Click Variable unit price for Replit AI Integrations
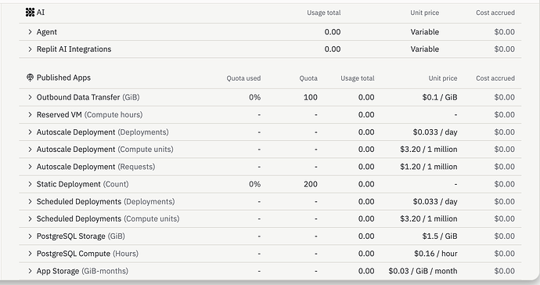540x285 pixels. point(425,49)
